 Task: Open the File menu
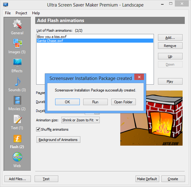point(8,13)
